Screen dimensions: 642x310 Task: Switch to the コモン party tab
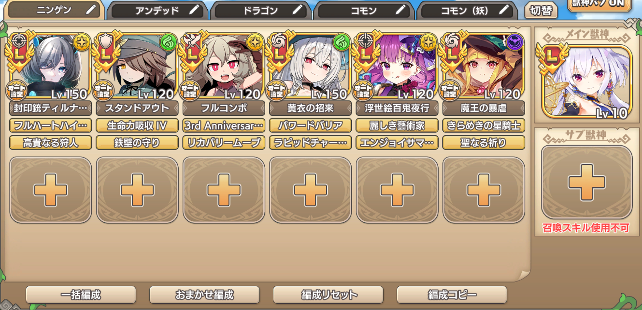364,11
